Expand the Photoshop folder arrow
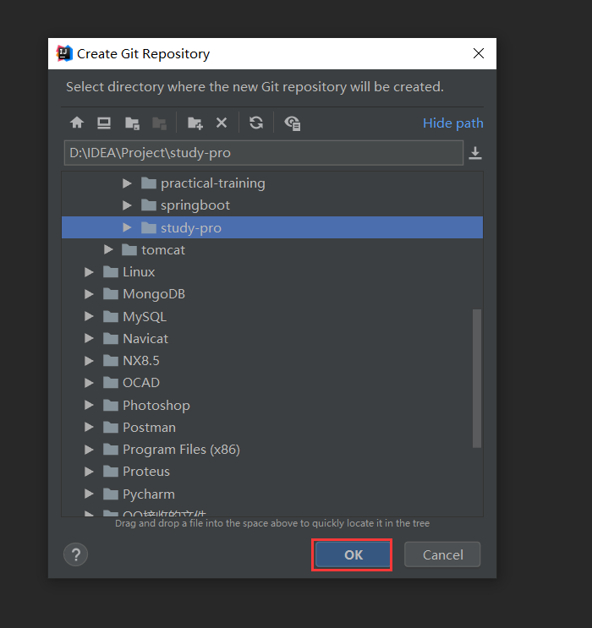592x628 pixels. pyautogui.click(x=89, y=406)
